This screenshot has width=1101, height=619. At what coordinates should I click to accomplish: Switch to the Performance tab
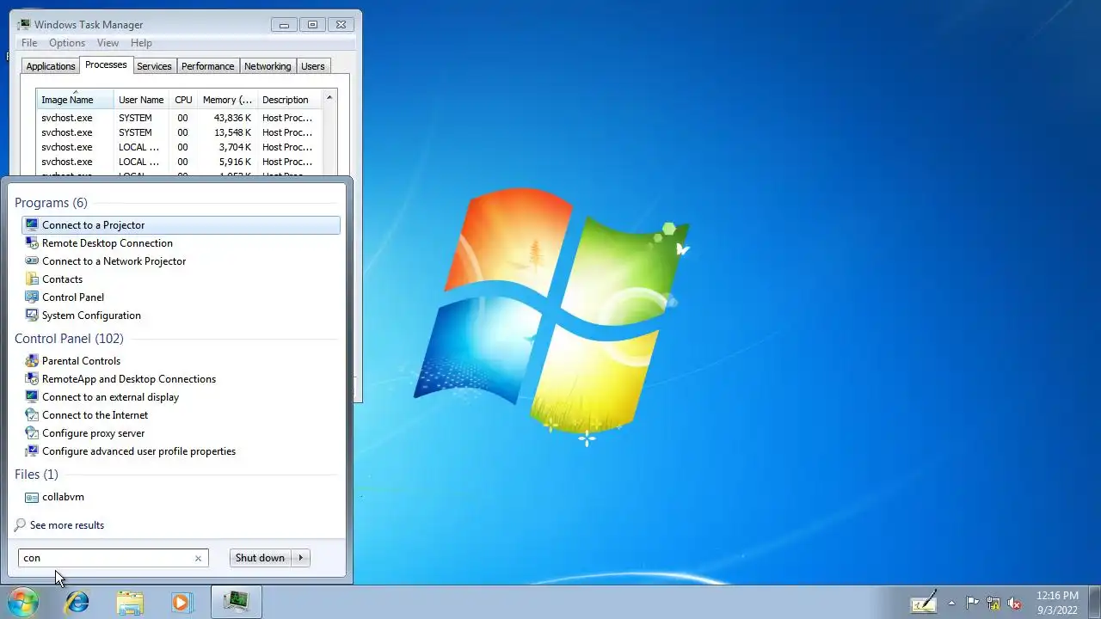click(x=207, y=66)
